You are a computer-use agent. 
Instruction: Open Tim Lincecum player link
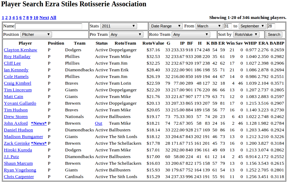pyautogui.click(x=18, y=90)
